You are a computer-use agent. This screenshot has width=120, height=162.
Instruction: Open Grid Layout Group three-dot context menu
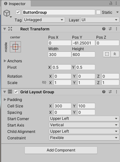117,92
